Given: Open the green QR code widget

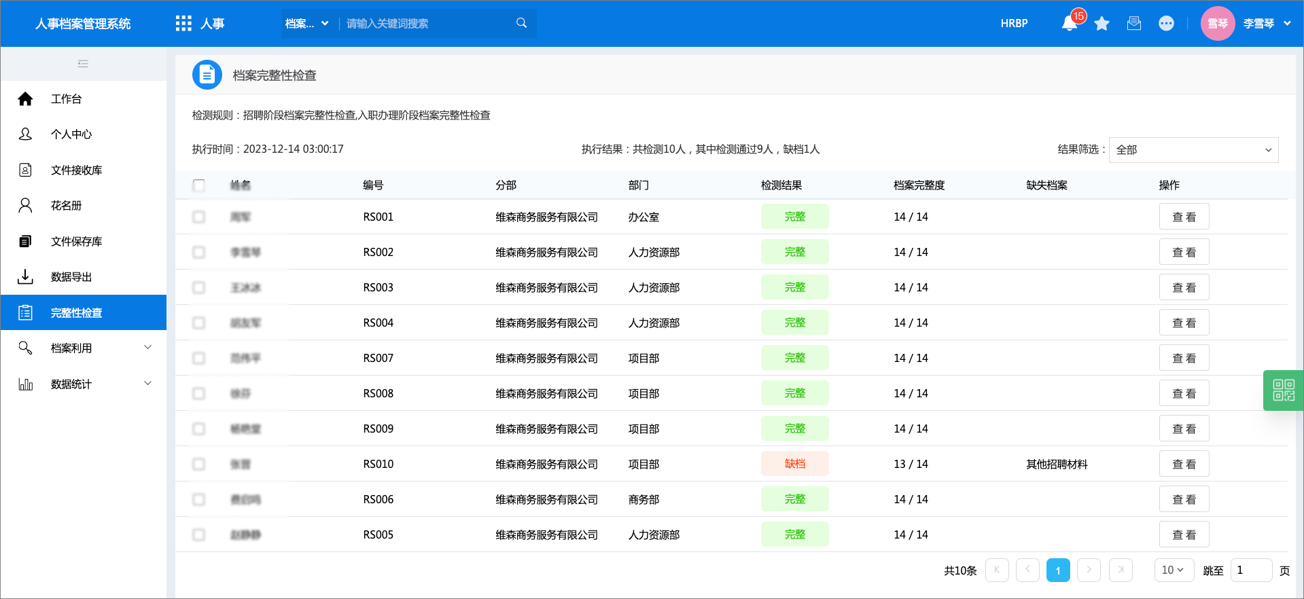Looking at the screenshot, I should [1284, 391].
